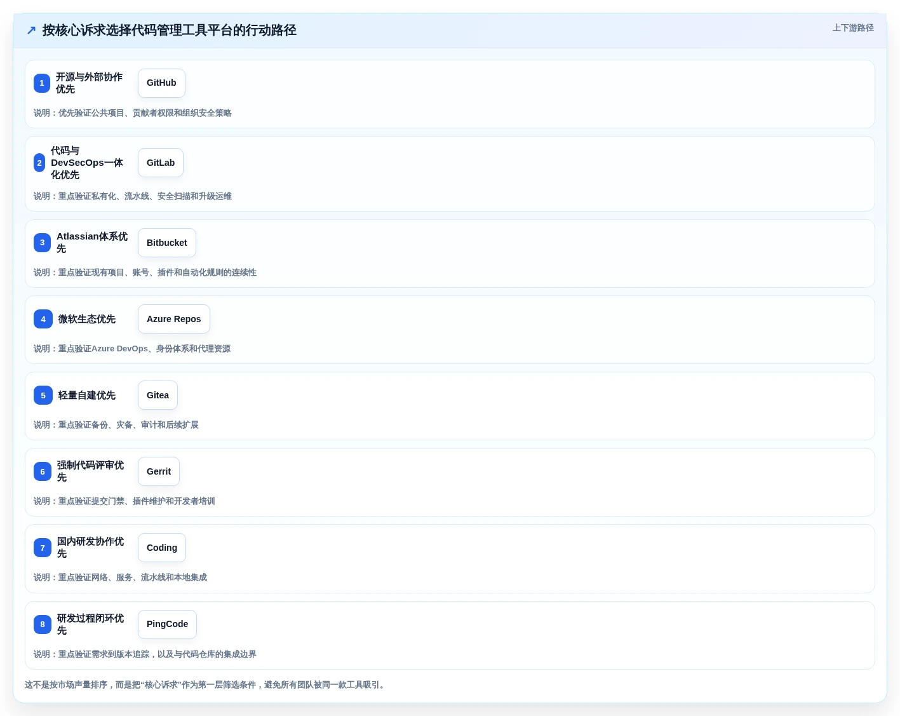This screenshot has width=900, height=716.
Task: Click the description about 网络、服务、流水线和本地集成
Action: [x=121, y=578]
